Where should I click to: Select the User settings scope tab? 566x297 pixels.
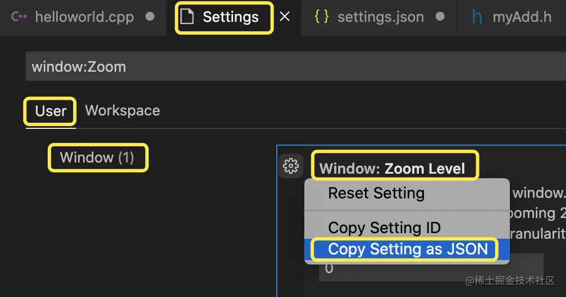click(51, 111)
